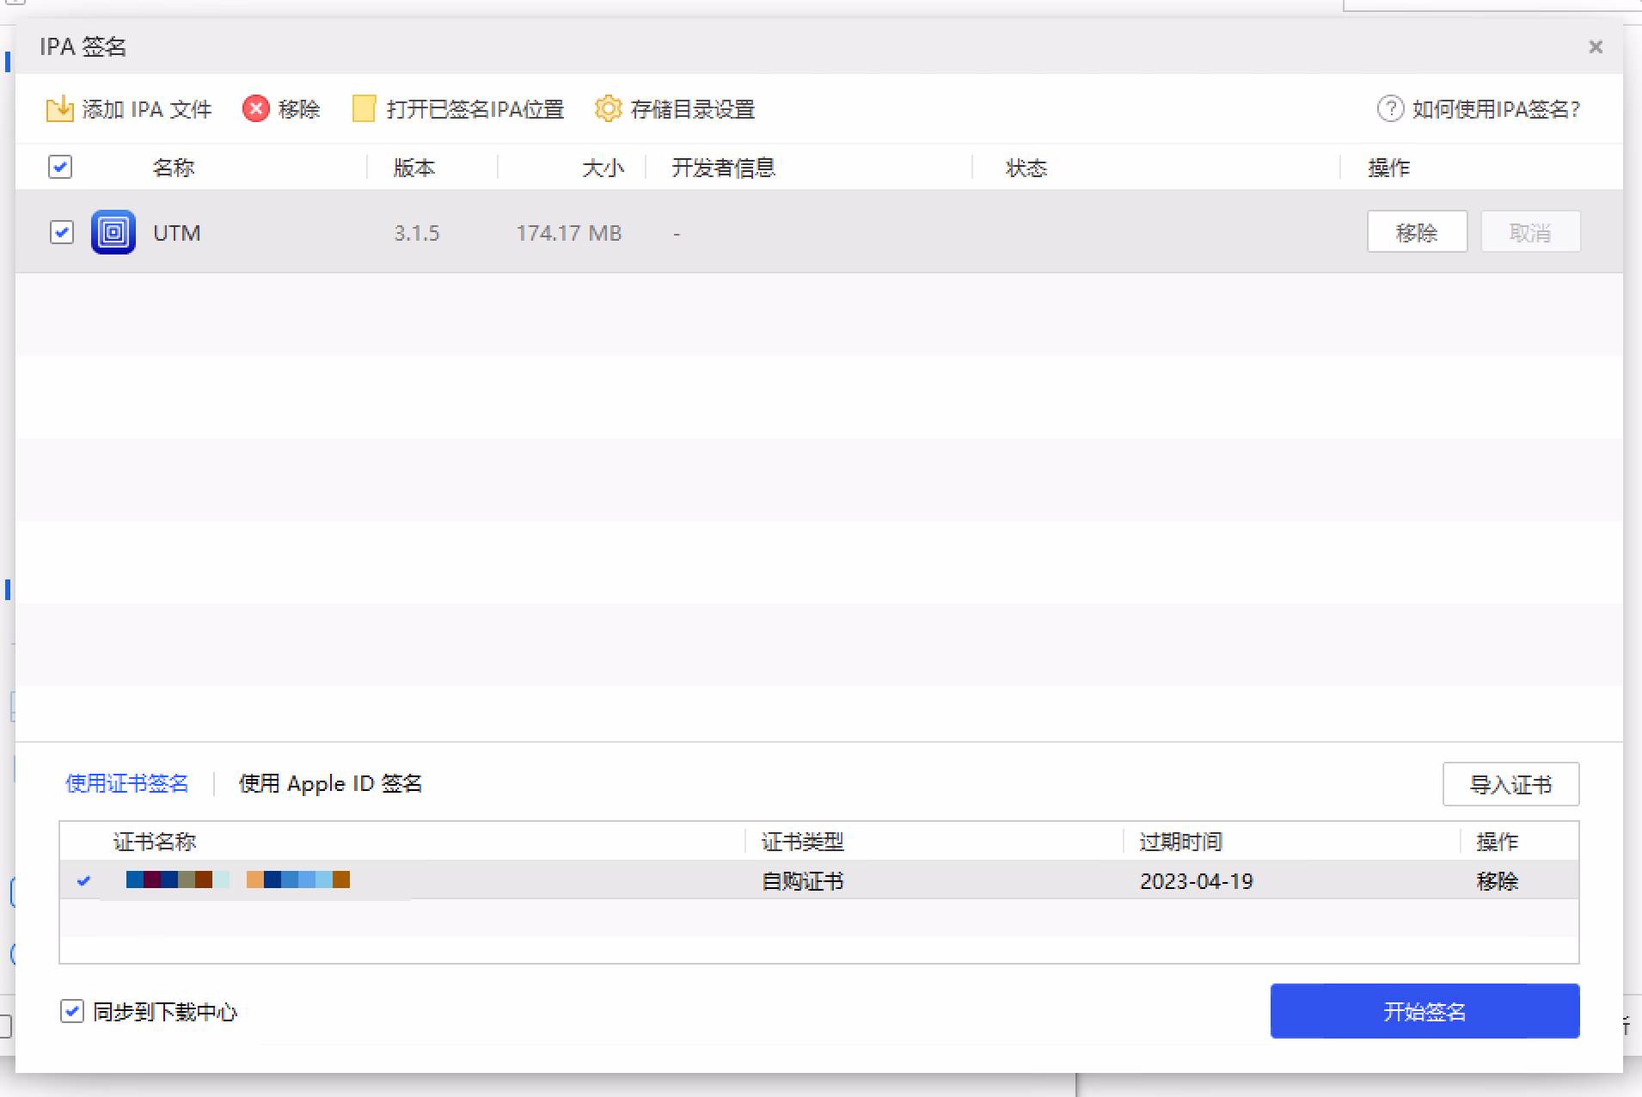Screen dimensions: 1642x1097
Task: Disable the sync to download center checkbox
Action: [72, 1011]
